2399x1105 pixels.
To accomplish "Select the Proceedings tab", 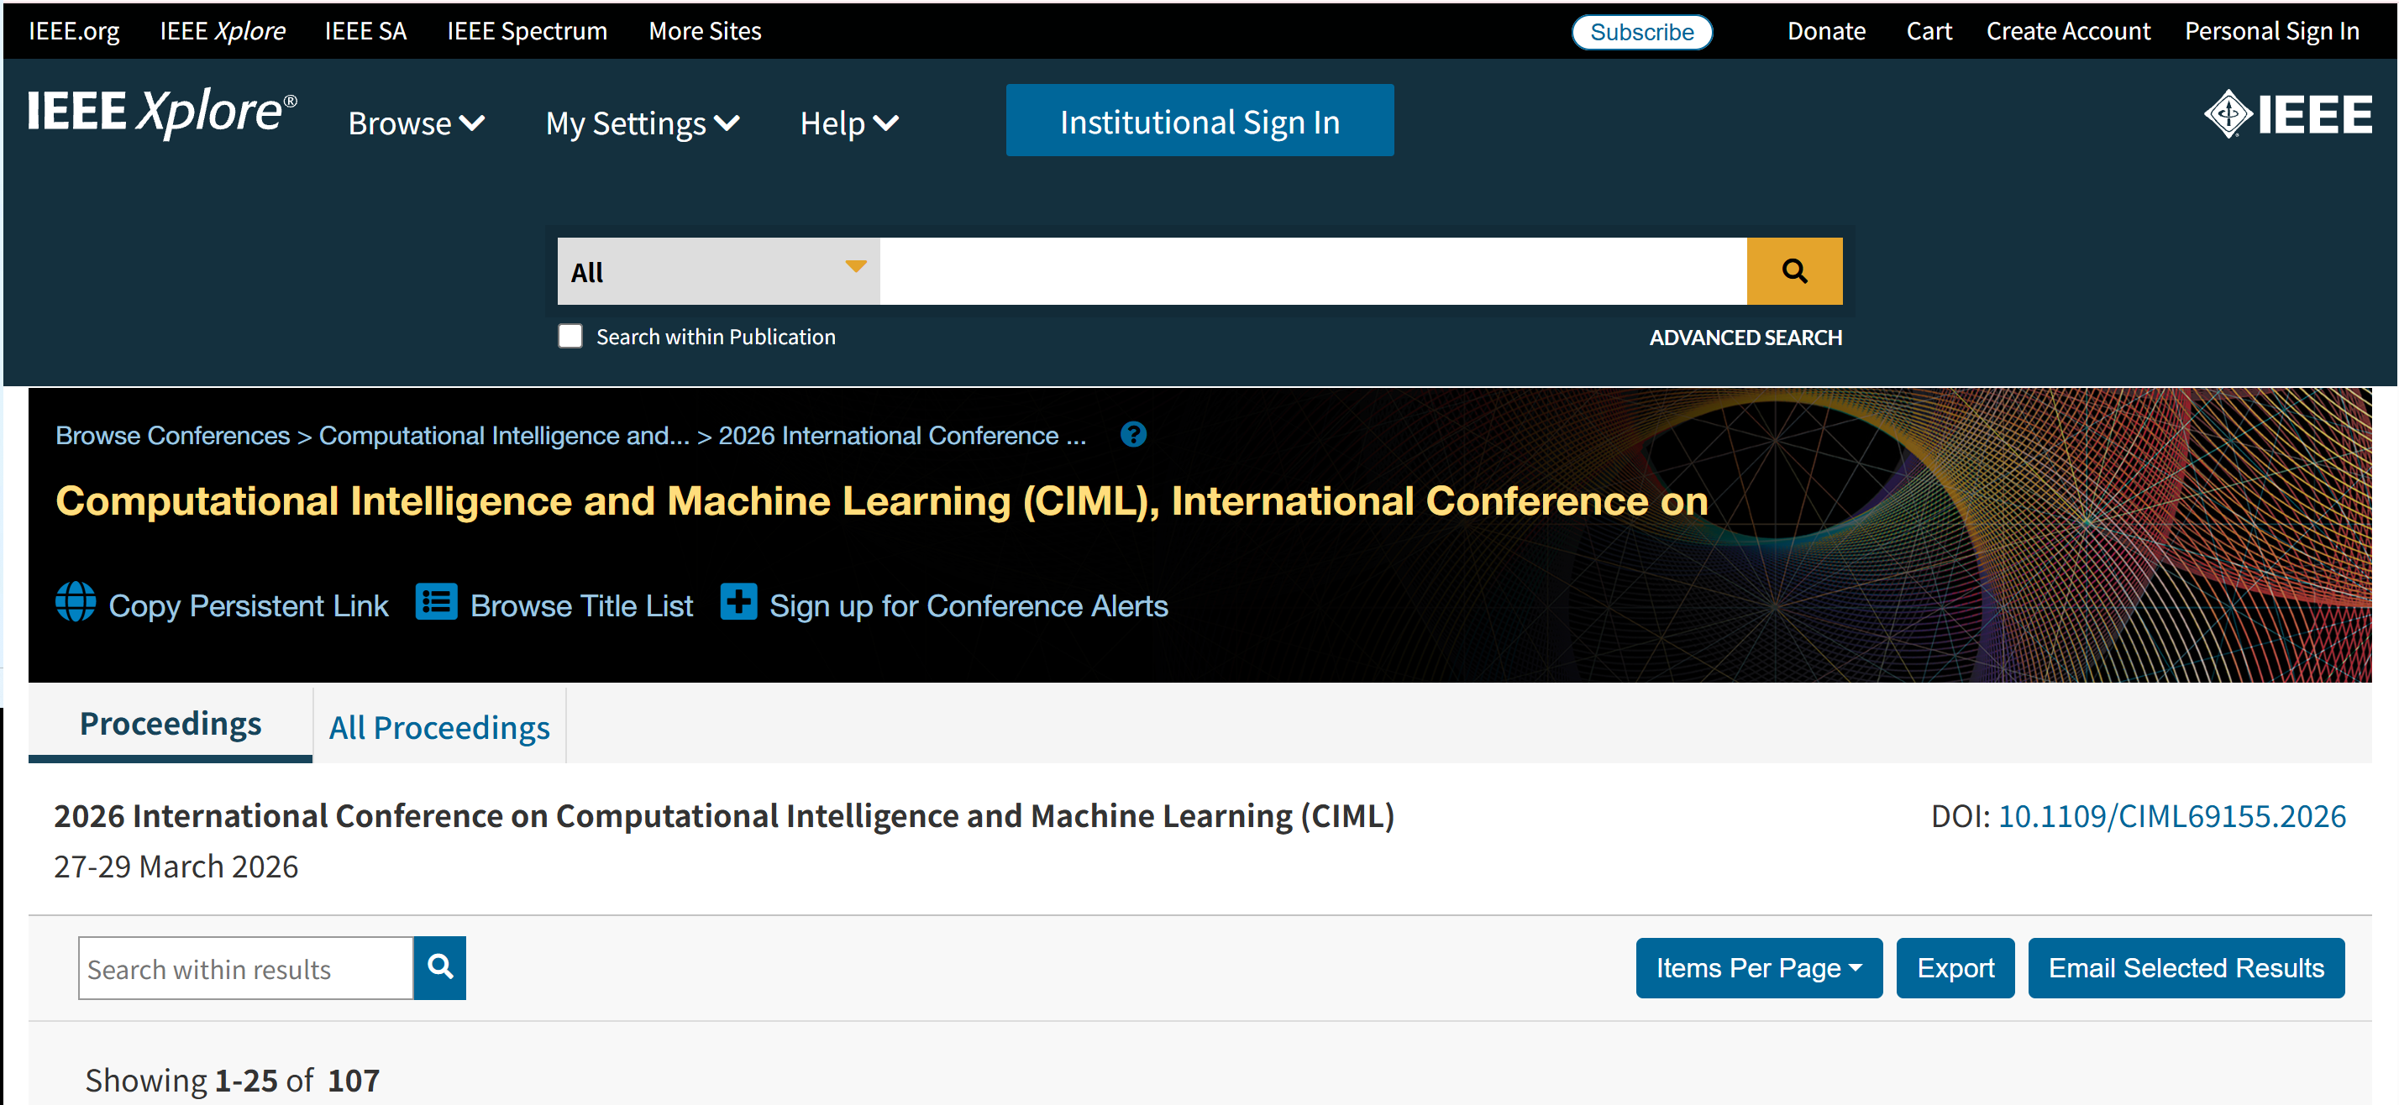I will 171,723.
